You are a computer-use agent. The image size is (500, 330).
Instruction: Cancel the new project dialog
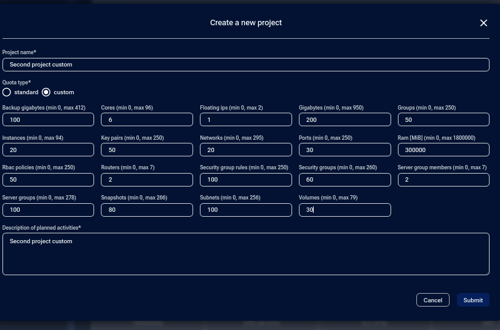click(x=433, y=300)
